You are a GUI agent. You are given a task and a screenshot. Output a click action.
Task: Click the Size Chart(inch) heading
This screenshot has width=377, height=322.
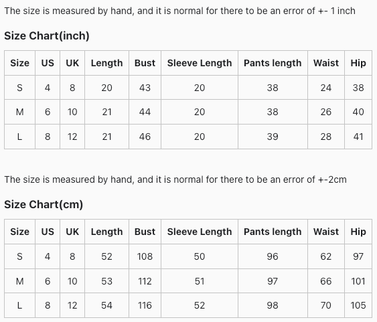point(47,35)
